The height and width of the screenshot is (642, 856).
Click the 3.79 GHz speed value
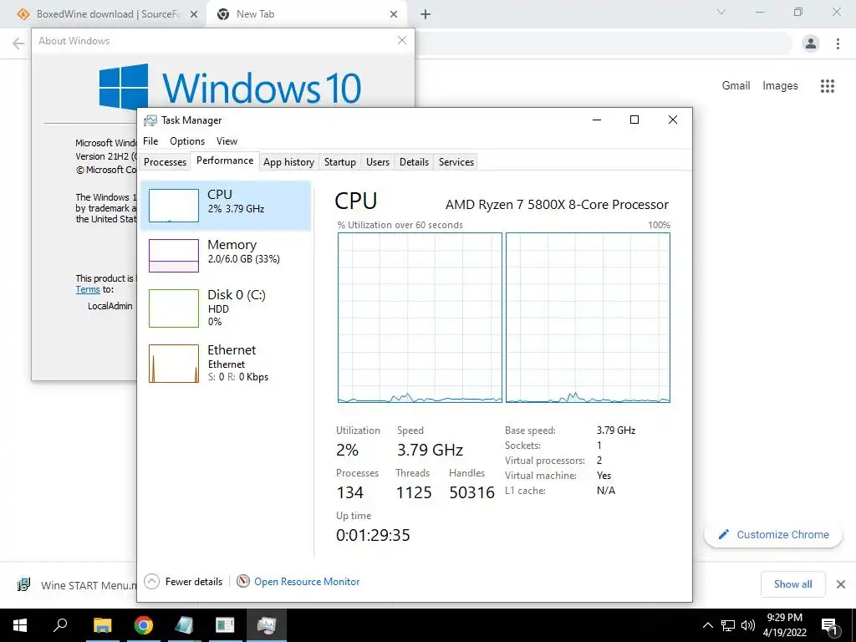[x=431, y=450]
